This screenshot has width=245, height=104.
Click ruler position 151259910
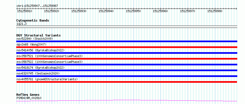pos(24,11)
